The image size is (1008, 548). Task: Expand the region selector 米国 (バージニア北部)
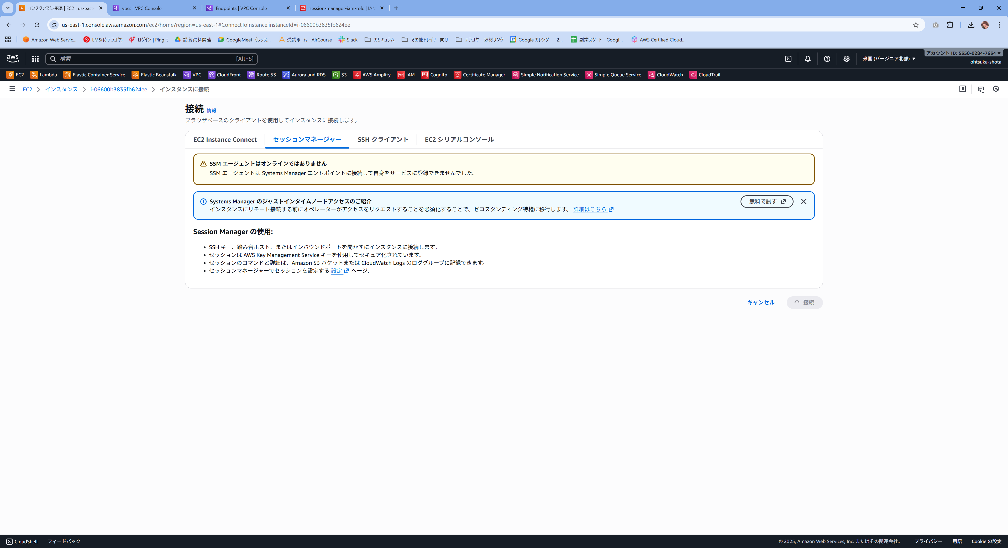point(889,59)
